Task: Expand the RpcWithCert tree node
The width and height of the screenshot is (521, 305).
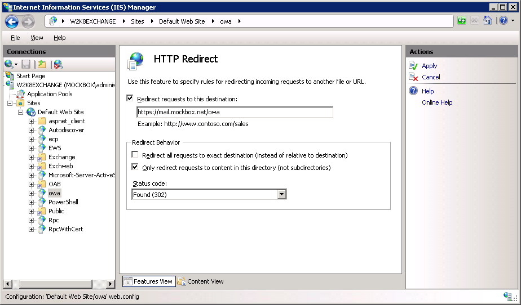Action: (x=31, y=229)
